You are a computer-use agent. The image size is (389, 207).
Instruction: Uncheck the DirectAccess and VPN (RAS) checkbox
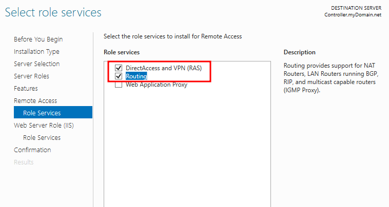119,68
